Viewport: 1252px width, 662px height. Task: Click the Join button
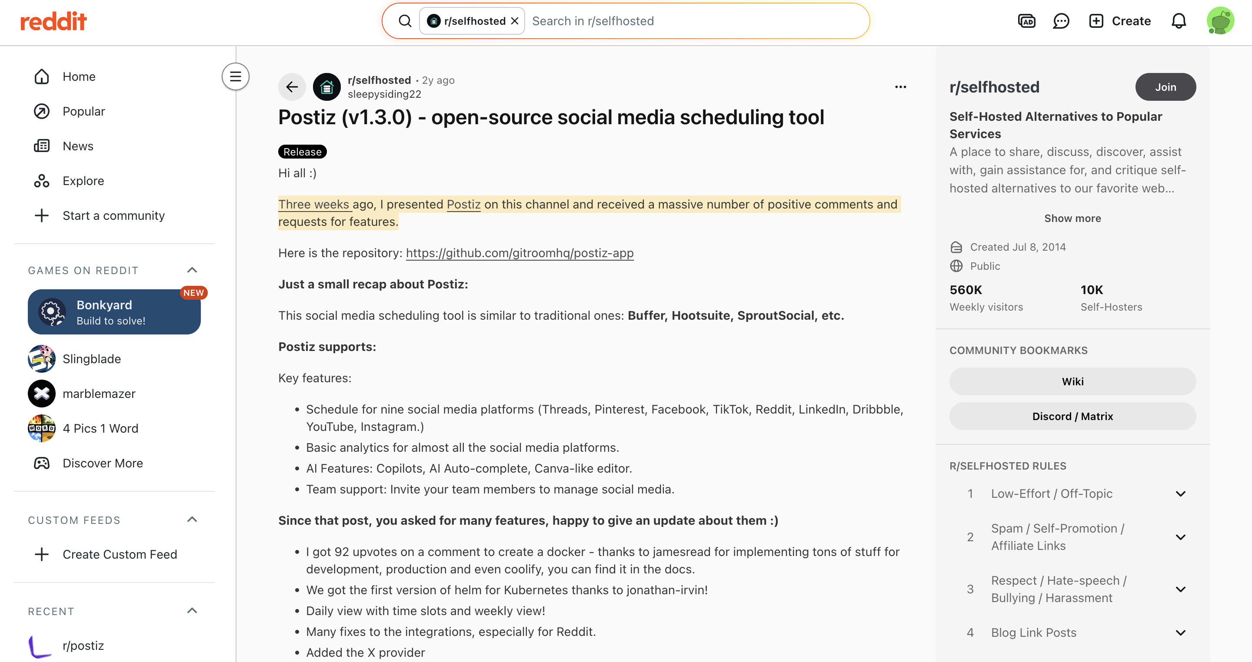(1165, 87)
